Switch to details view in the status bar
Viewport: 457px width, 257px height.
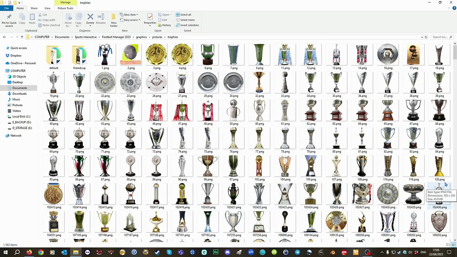point(448,245)
